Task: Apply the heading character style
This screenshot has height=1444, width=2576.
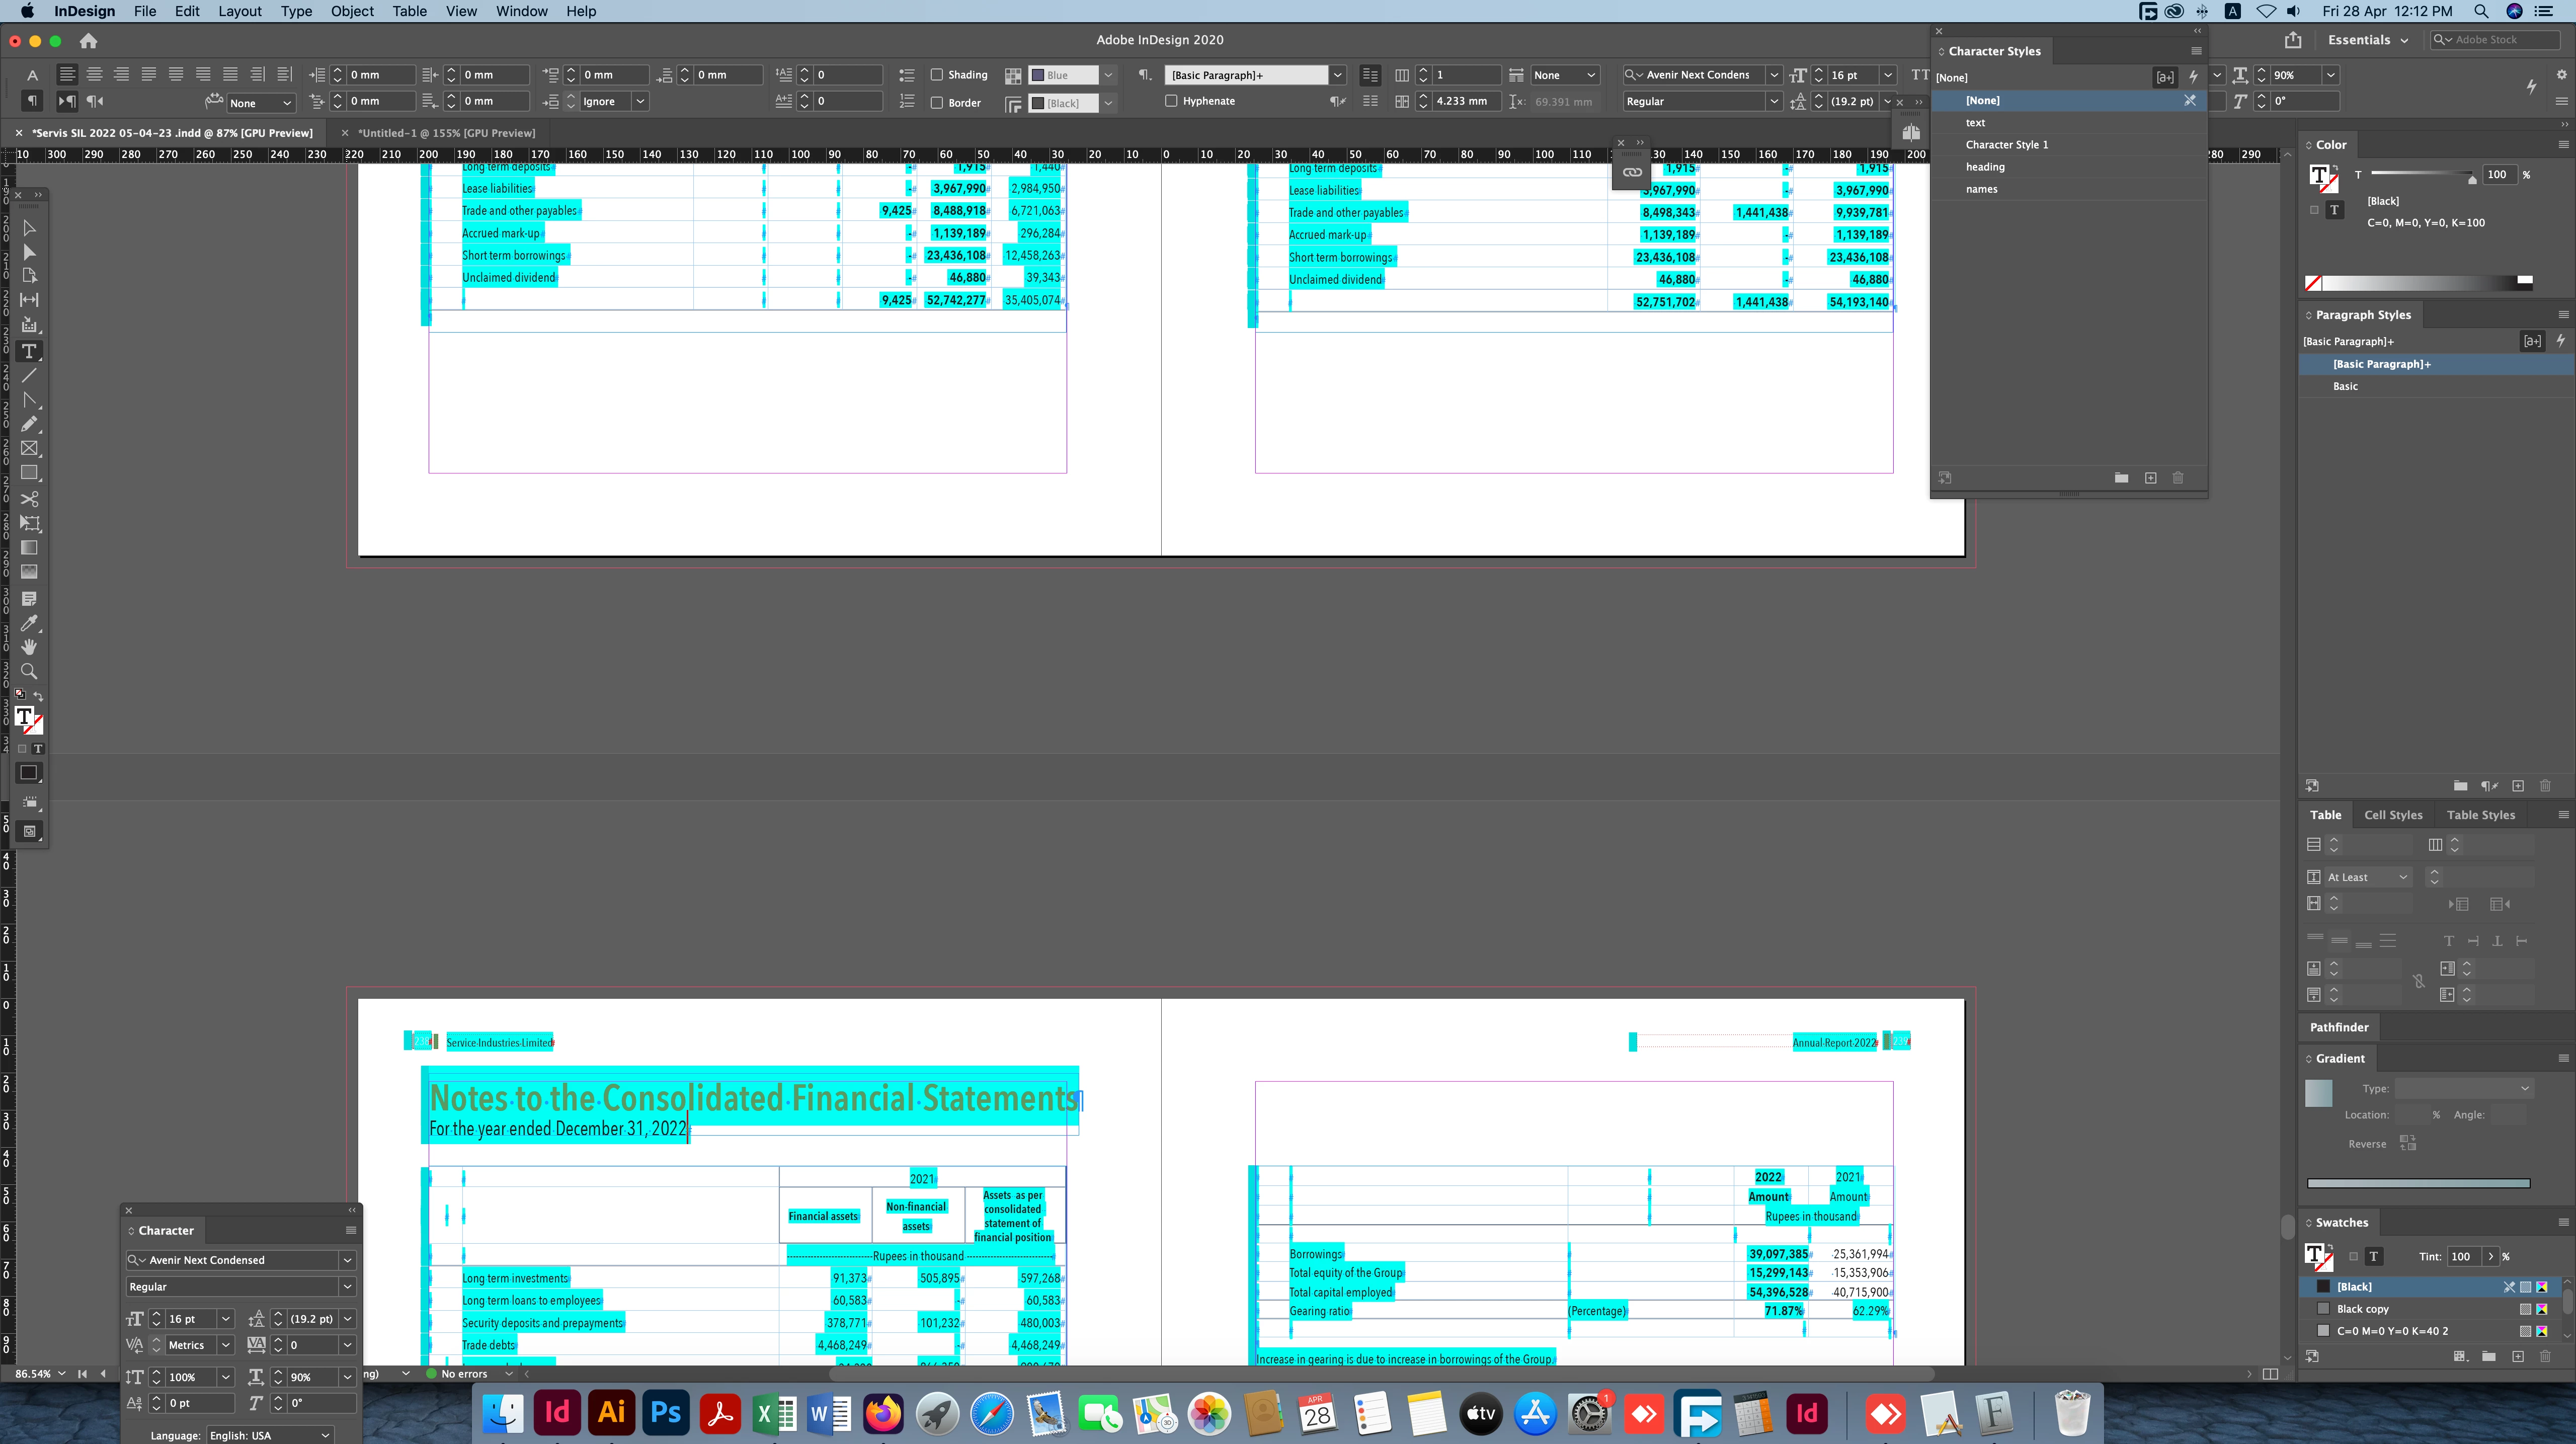Action: [1984, 167]
